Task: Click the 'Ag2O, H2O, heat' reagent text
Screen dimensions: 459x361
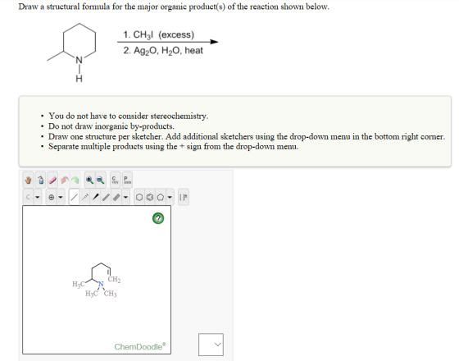Action: click(168, 50)
